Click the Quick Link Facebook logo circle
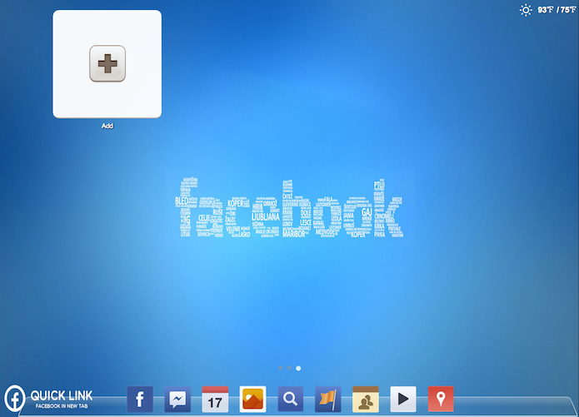The width and height of the screenshot is (579, 417). coord(15,399)
